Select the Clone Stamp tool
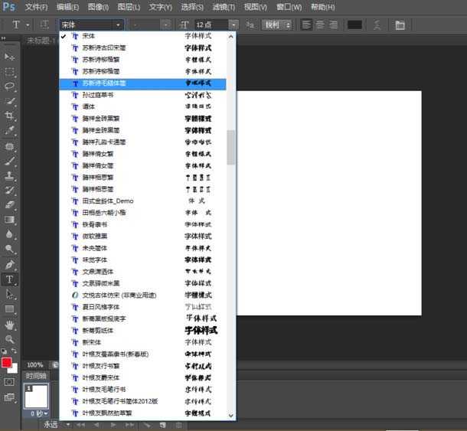Screen dimensions: 467x431 point(9,176)
